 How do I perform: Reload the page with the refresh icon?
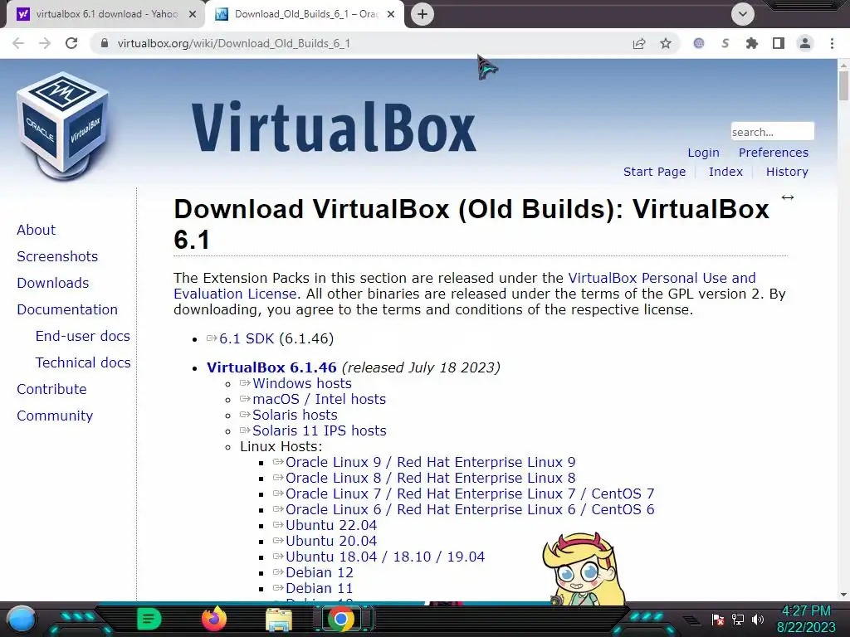click(71, 43)
